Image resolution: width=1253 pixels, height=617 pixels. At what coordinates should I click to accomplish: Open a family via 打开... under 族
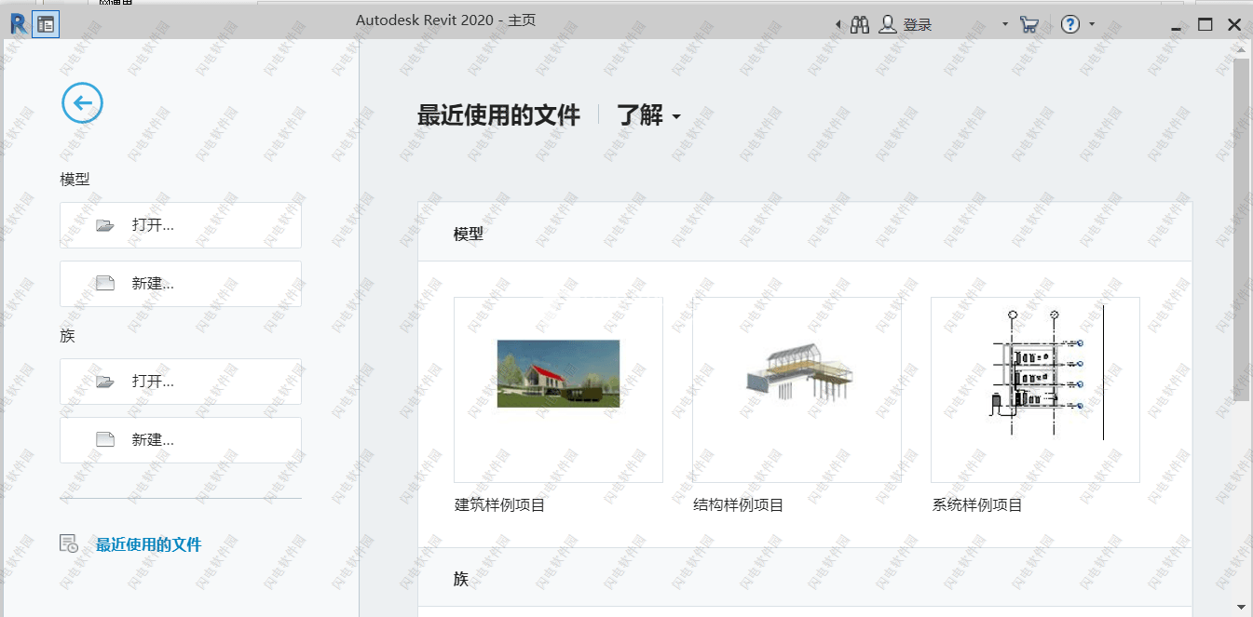[181, 382]
